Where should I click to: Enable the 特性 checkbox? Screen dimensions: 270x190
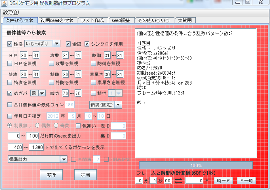[93, 93]
